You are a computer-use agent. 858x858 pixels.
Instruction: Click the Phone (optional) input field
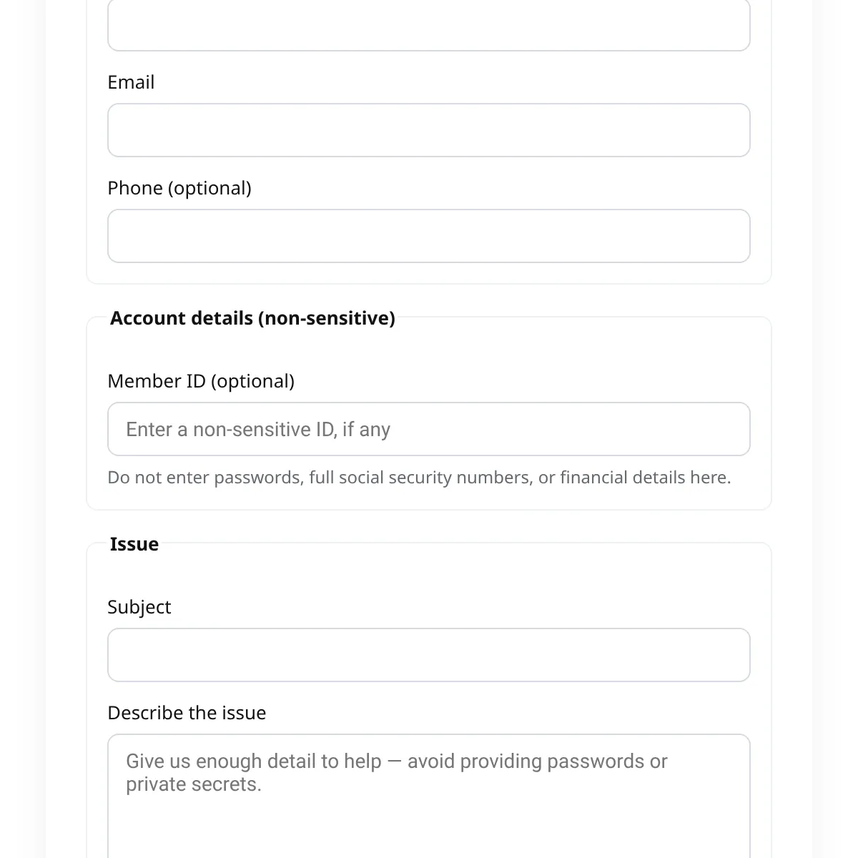pyautogui.click(x=429, y=235)
